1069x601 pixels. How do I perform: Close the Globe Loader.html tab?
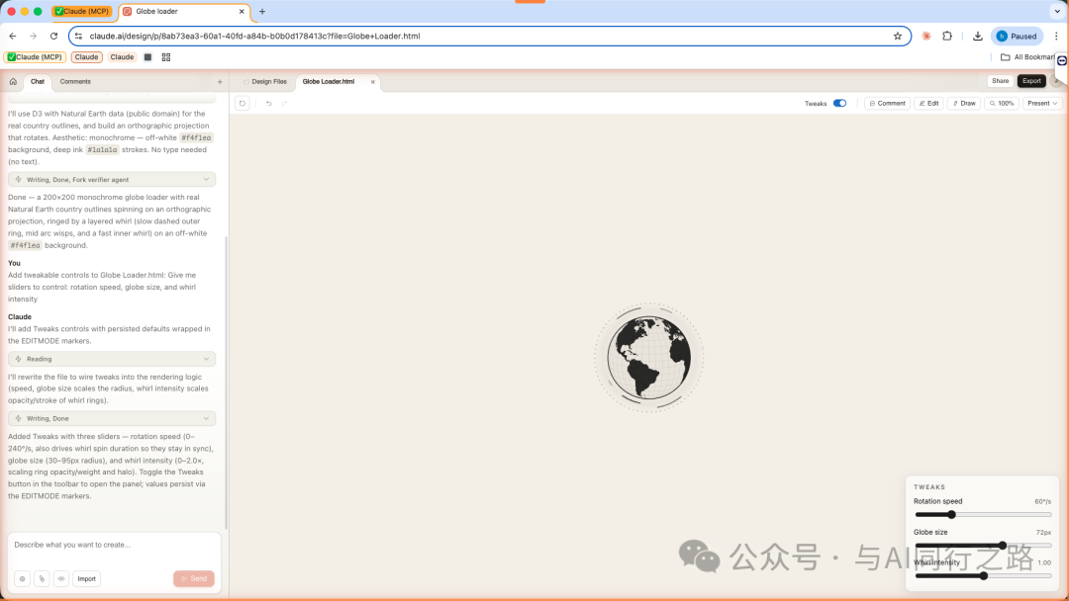[x=373, y=81]
